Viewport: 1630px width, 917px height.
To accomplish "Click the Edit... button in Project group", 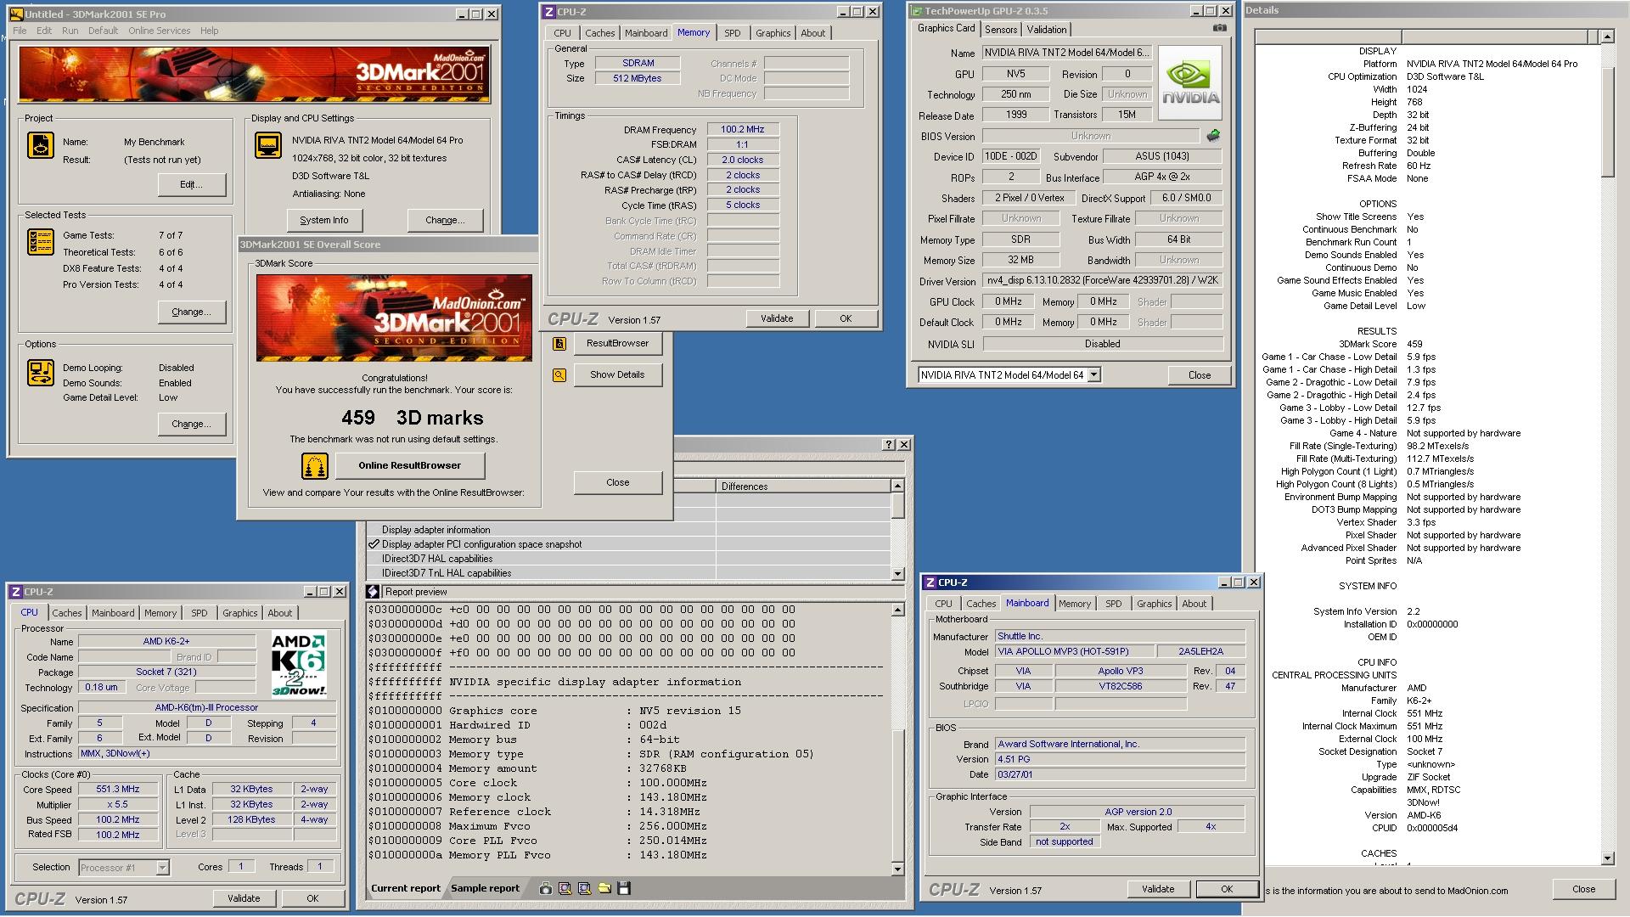I will (191, 184).
